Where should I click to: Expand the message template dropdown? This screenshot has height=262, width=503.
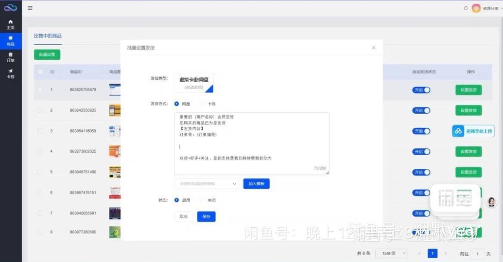[207, 184]
